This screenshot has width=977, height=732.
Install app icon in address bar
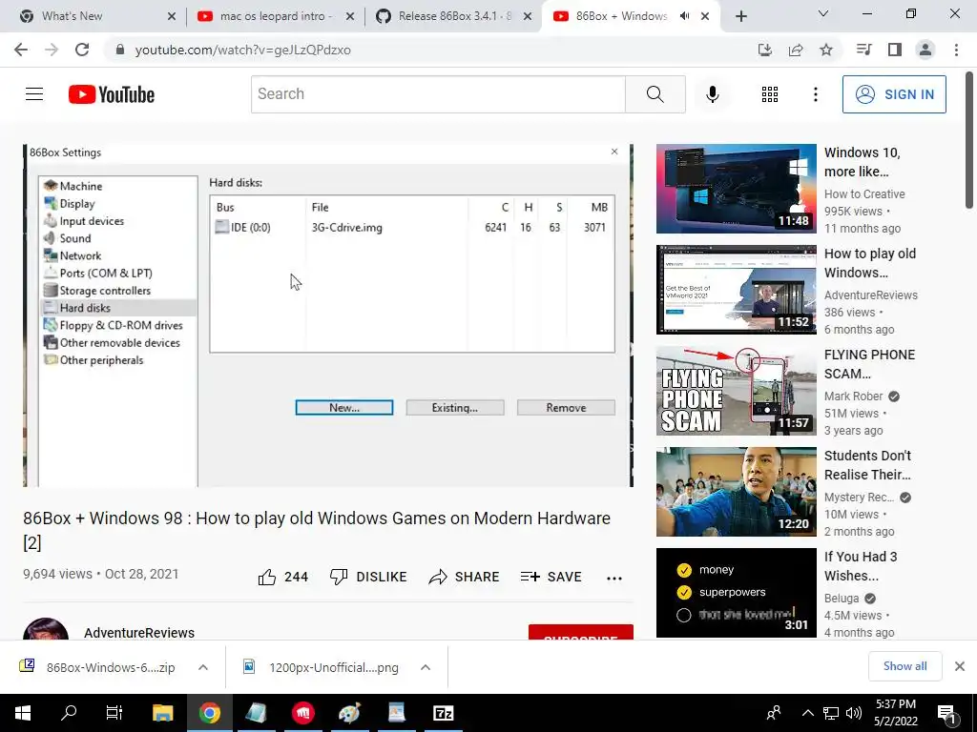point(765,50)
